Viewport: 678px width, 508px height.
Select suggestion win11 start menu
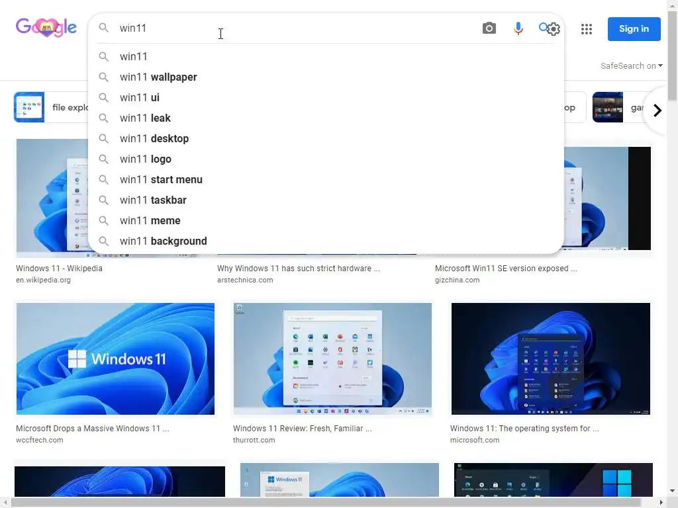tap(326, 180)
